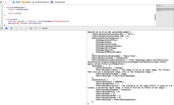Open Debug View Hierarchy
Screen dimensions: 174x105
point(31,28)
